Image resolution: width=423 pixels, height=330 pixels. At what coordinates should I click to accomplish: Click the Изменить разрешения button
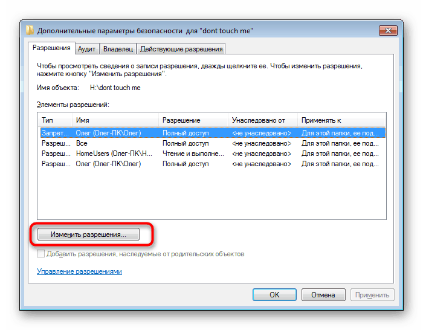click(x=88, y=235)
